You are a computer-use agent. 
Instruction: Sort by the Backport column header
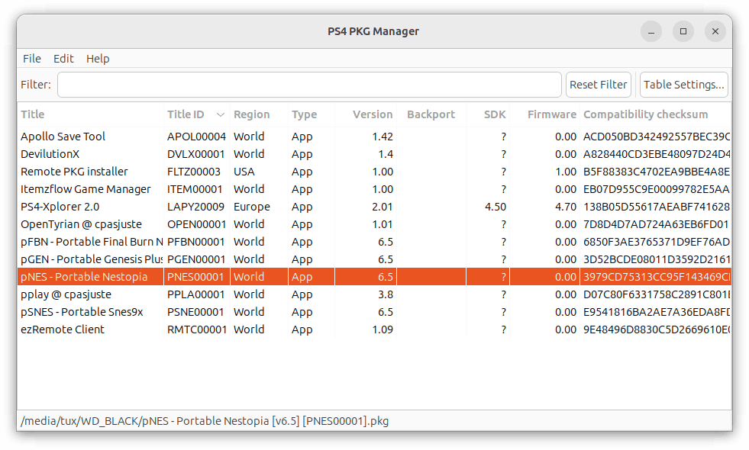431,114
